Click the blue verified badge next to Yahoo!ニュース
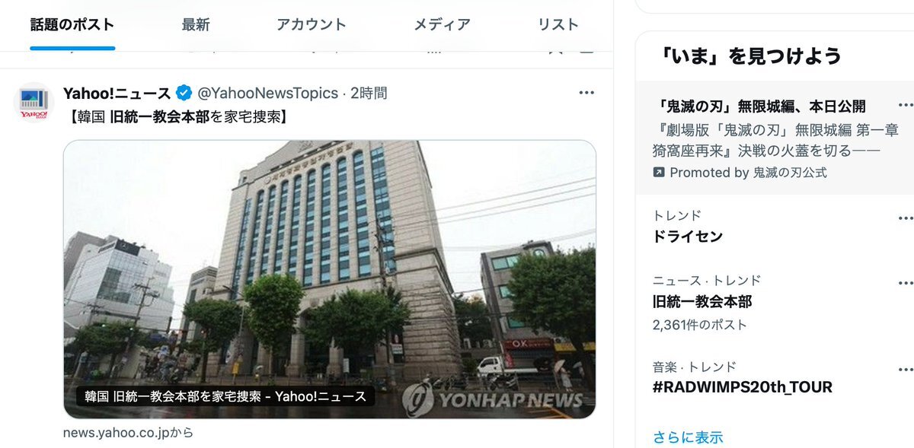The image size is (914, 448). click(184, 93)
